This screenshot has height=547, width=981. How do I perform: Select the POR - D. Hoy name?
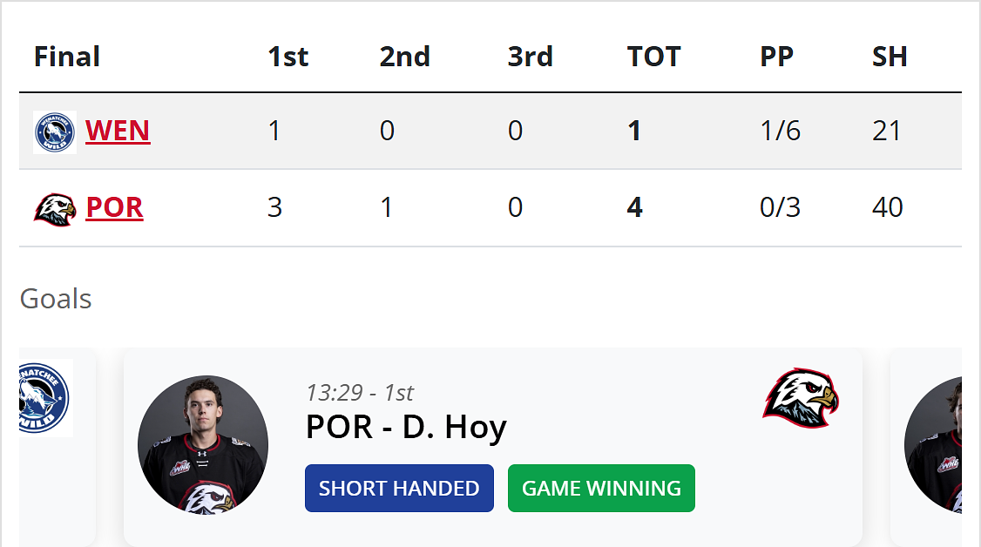tap(406, 429)
